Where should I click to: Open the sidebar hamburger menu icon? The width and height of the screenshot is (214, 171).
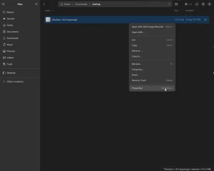36,4
